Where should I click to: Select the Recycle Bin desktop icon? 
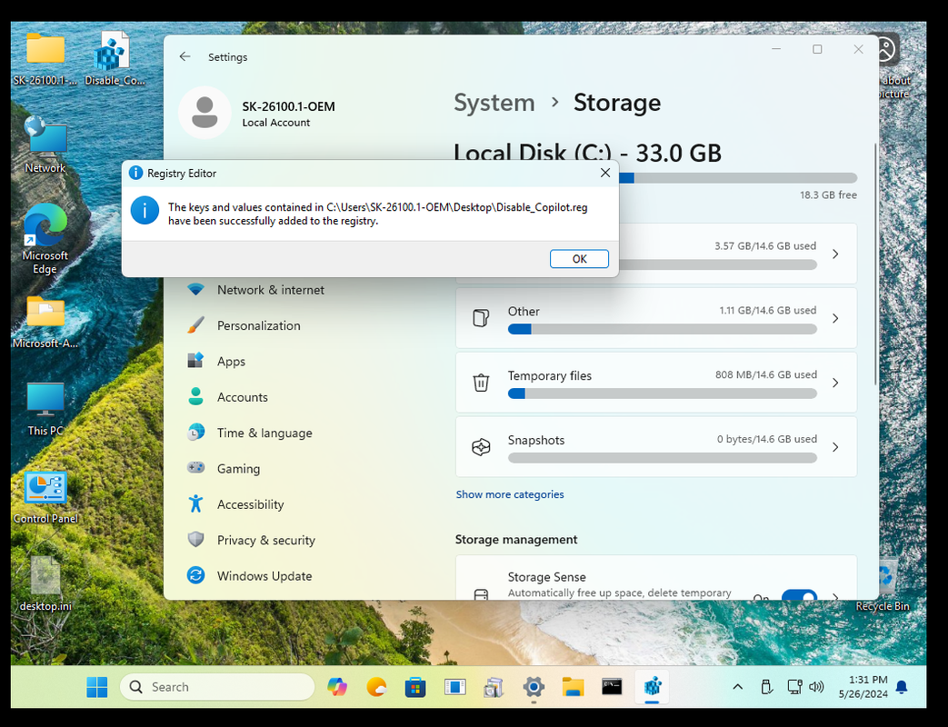883,583
